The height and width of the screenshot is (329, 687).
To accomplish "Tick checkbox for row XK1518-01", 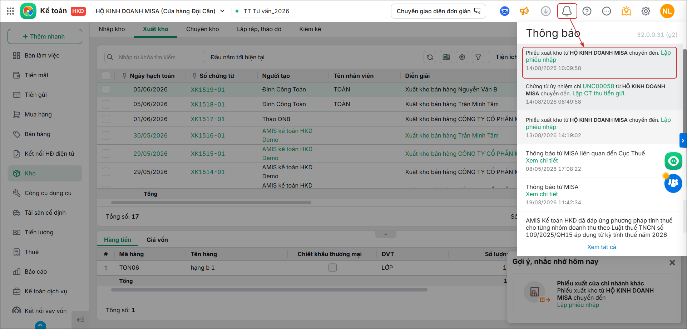I will 106,104.
